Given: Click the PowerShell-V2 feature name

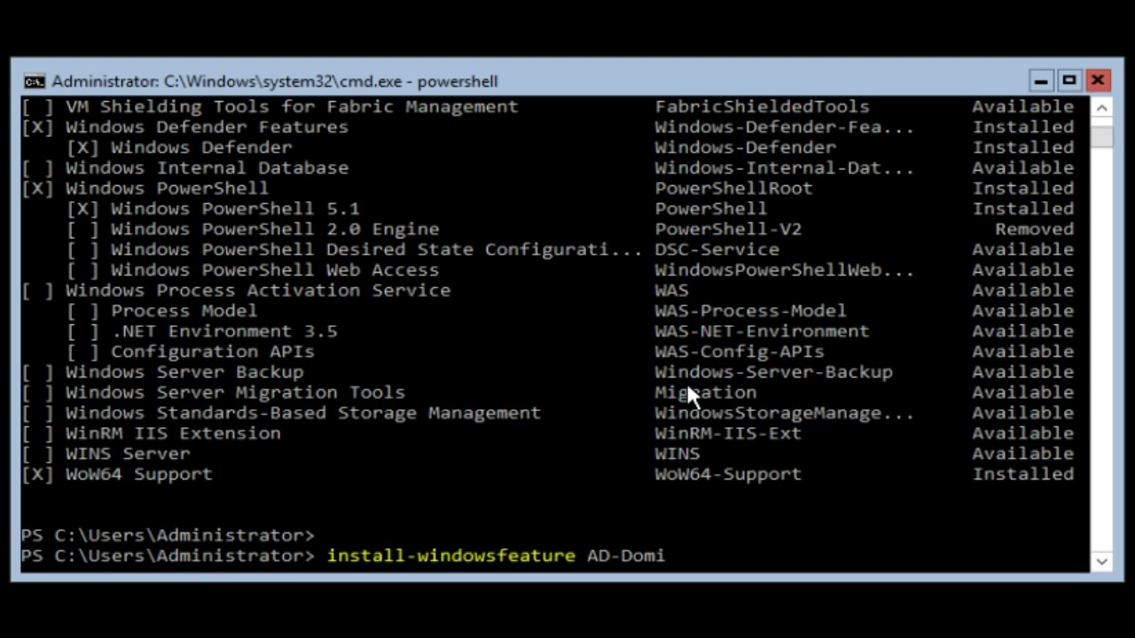Looking at the screenshot, I should point(728,230).
